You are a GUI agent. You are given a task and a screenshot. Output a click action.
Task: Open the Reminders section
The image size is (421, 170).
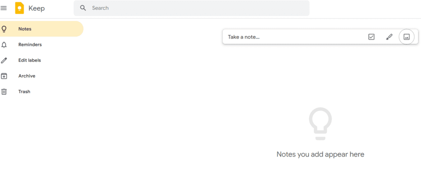tap(30, 45)
